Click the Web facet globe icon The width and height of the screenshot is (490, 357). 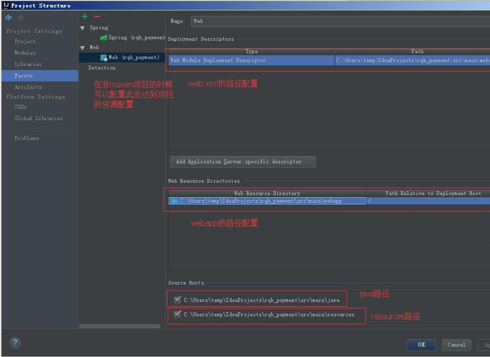pos(104,57)
